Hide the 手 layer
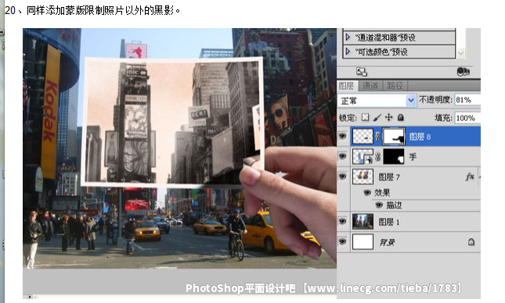Screen dimensions: 505x303 [x=343, y=156]
